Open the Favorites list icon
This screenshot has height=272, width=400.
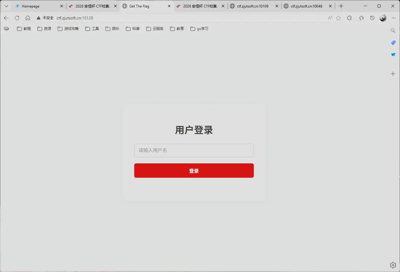tap(361, 18)
